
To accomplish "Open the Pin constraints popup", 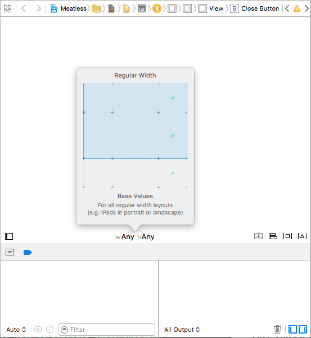I will (x=287, y=236).
